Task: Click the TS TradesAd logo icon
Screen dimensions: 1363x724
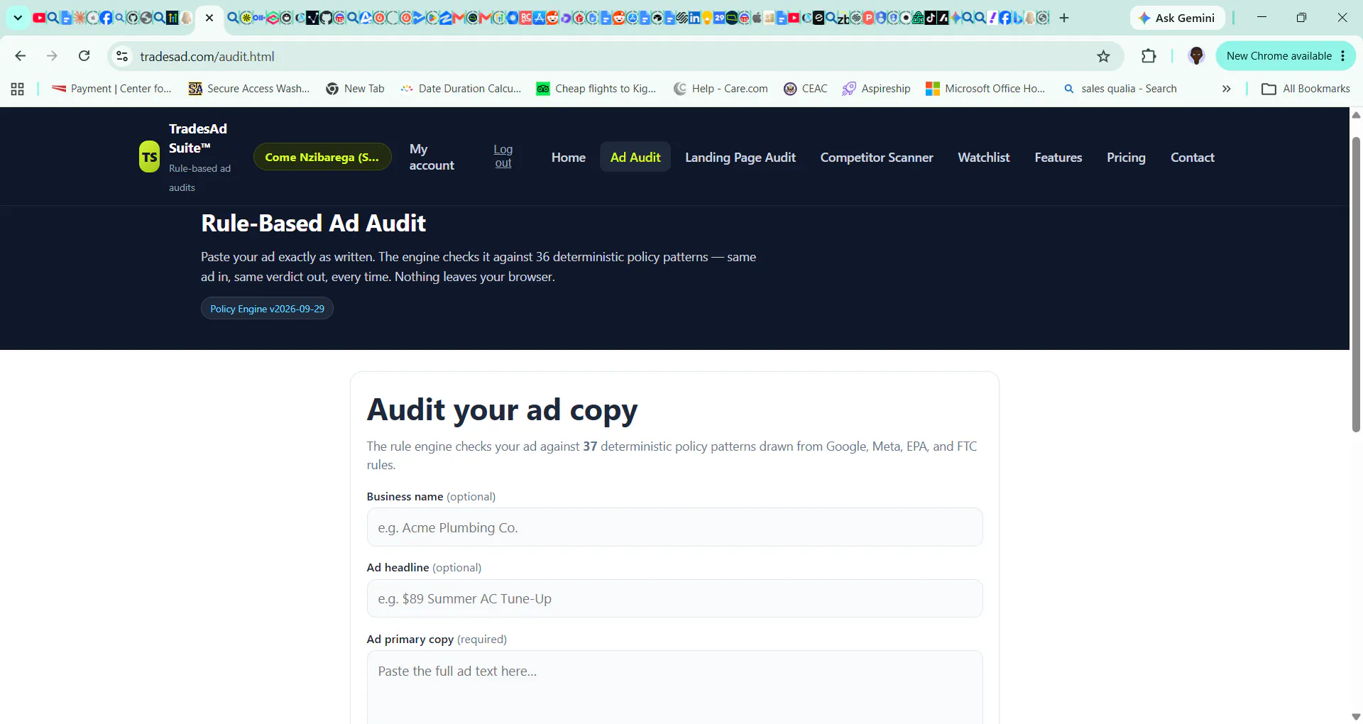Action: point(149,157)
